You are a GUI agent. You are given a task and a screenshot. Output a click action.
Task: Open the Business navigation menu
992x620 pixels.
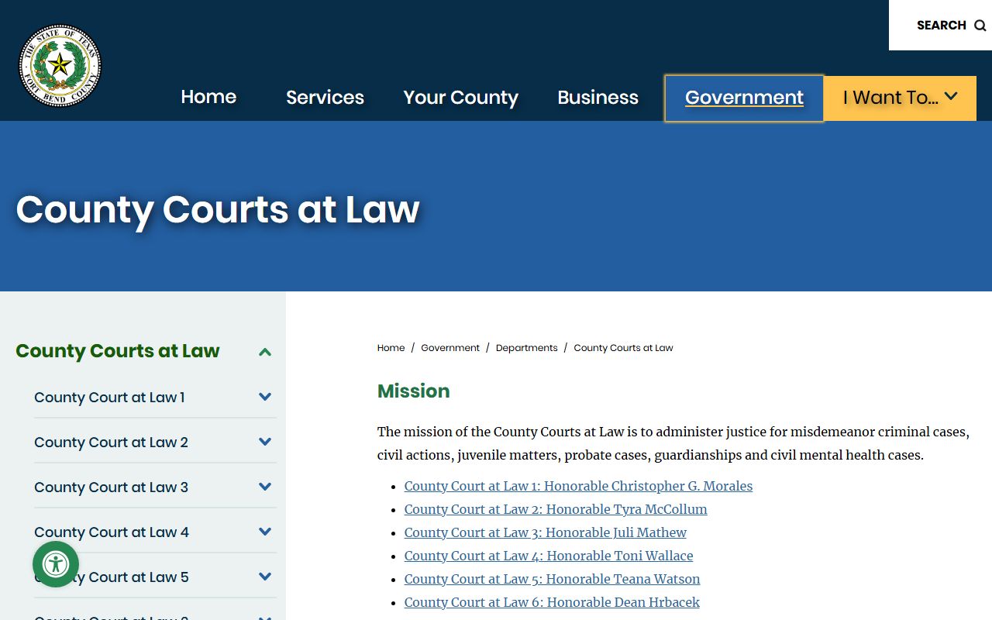[x=598, y=98]
